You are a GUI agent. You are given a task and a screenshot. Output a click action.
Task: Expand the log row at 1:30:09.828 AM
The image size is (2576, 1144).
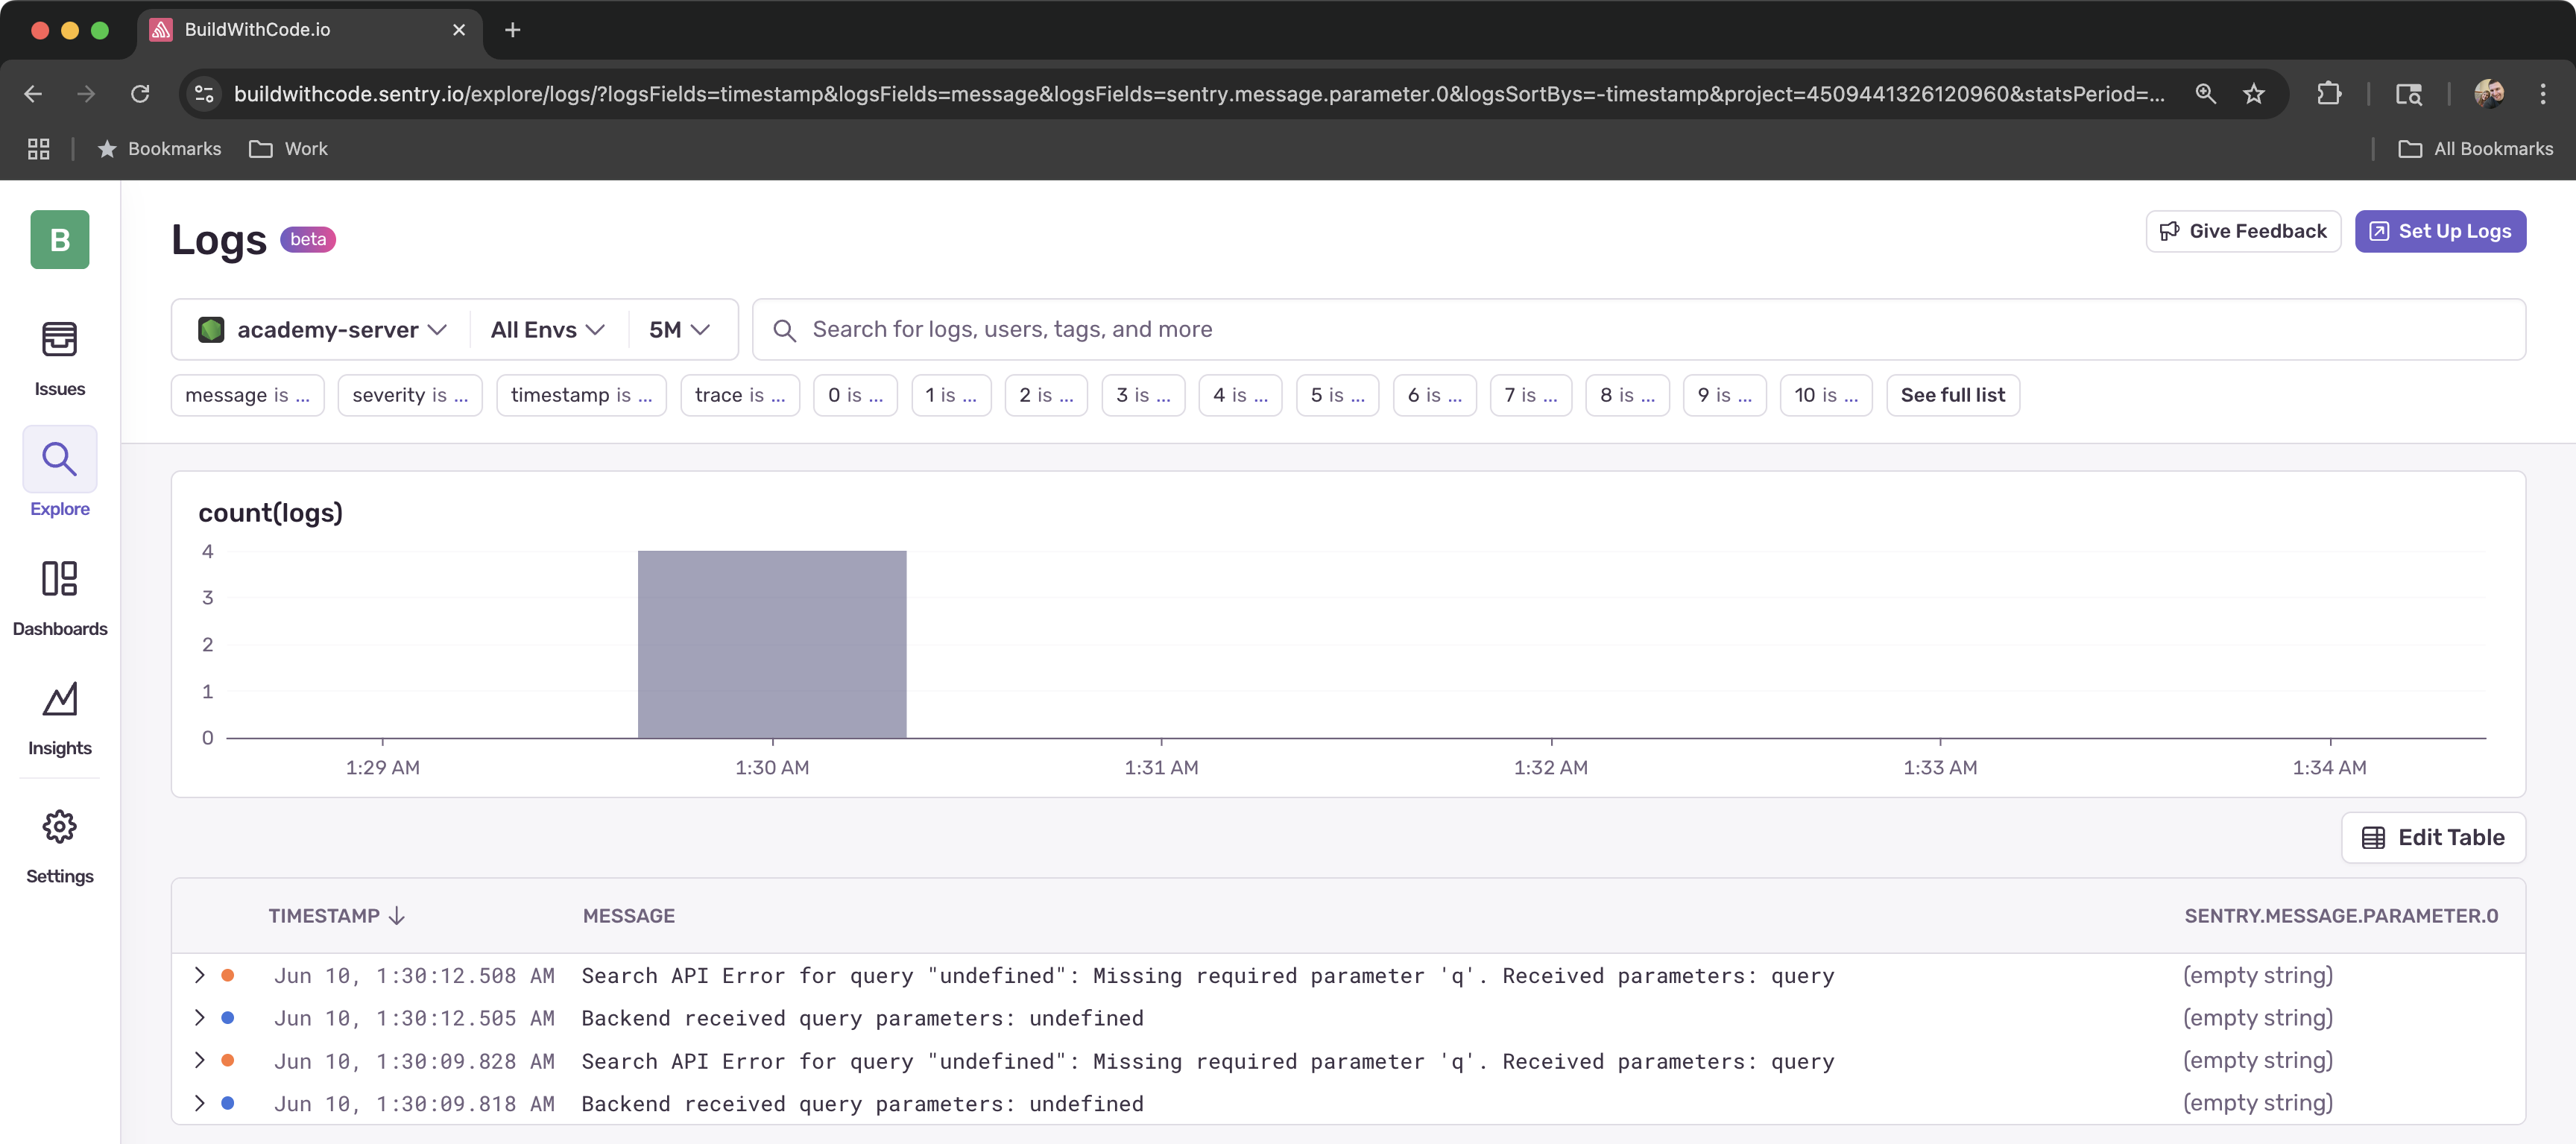pos(199,1060)
